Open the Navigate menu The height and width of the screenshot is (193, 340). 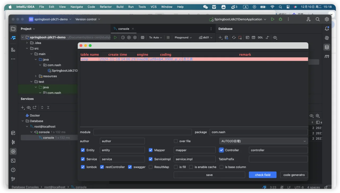click(x=77, y=7)
